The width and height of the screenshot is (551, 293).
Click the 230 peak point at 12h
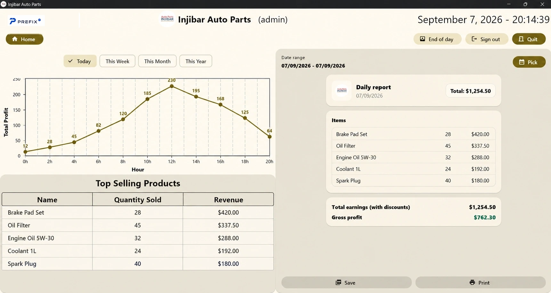172,86
